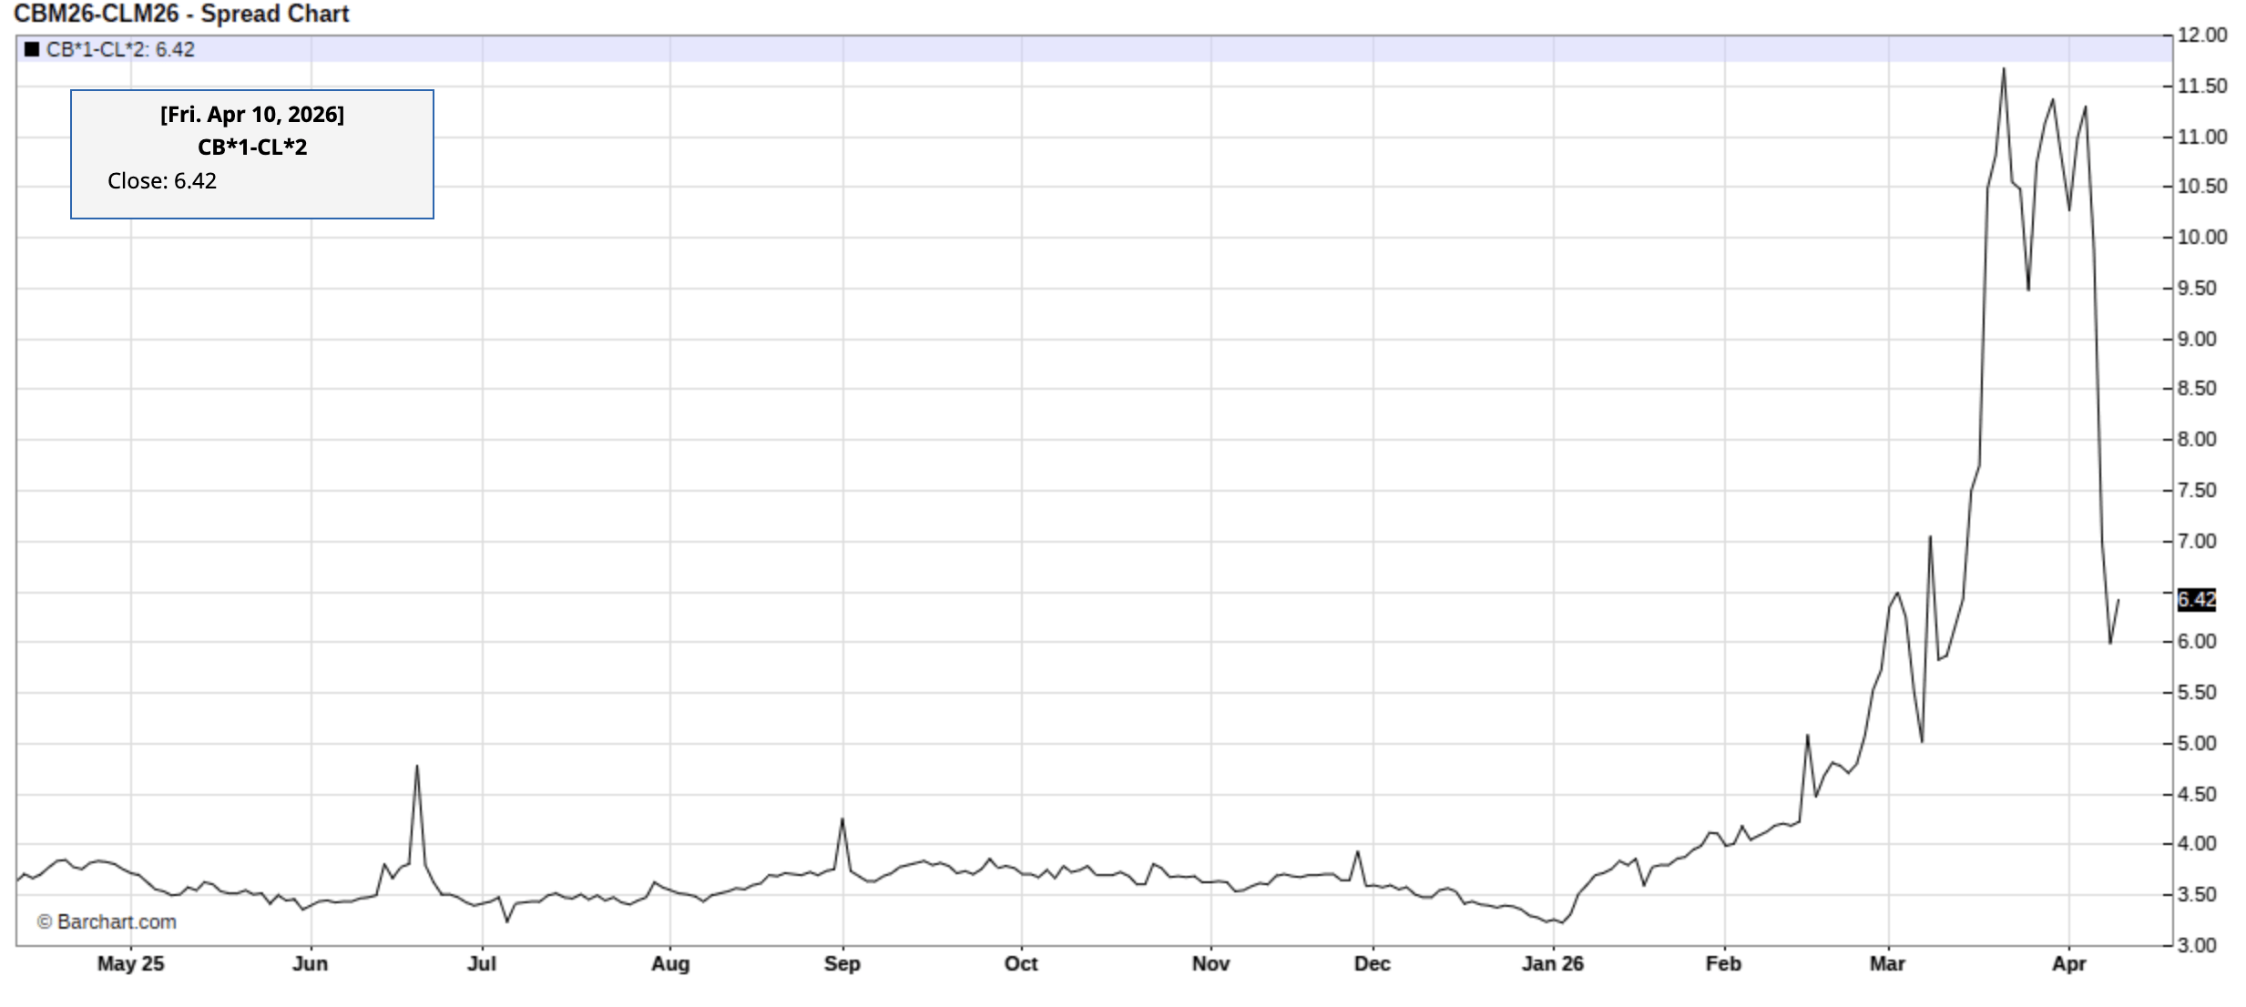Viewport: 2246px width, 1007px height.
Task: Click the early September spike on the line
Action: tap(842, 819)
